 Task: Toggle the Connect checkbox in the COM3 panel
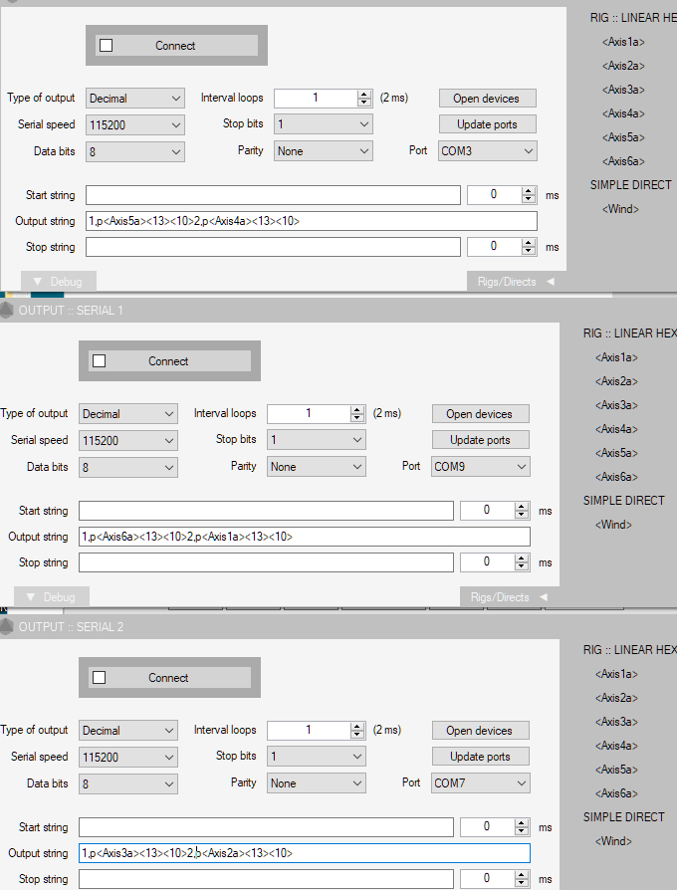107,46
